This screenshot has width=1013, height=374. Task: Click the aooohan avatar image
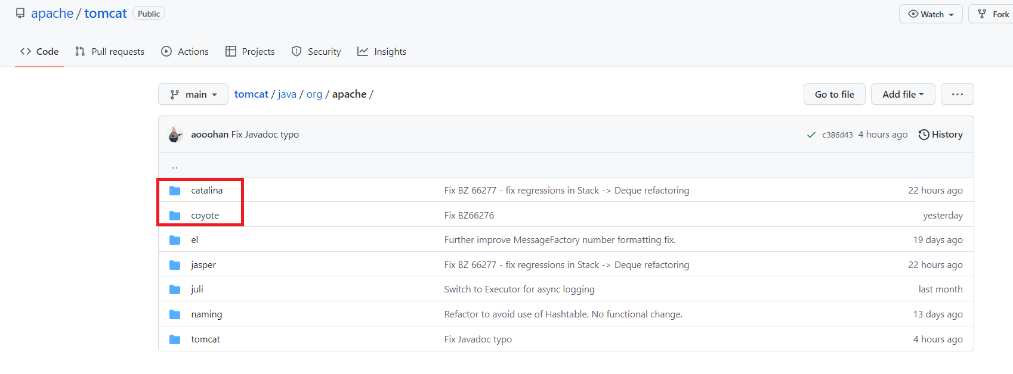coord(175,135)
